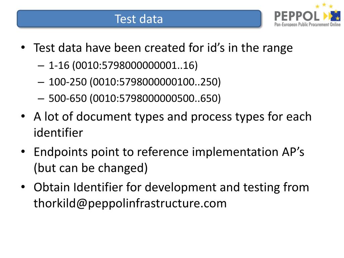
Task: Click the Endpoints reference implementation bullet text
Action: click(x=169, y=160)
